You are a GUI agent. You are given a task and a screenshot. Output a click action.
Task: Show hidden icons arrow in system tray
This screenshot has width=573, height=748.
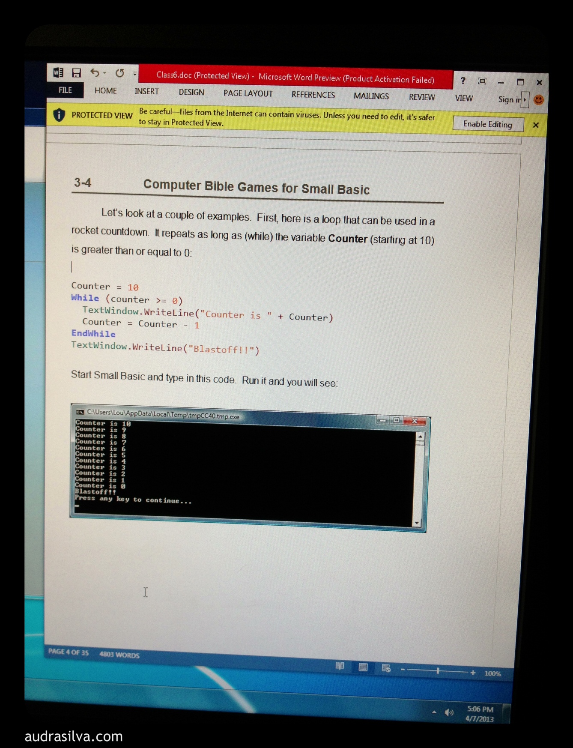point(434,712)
